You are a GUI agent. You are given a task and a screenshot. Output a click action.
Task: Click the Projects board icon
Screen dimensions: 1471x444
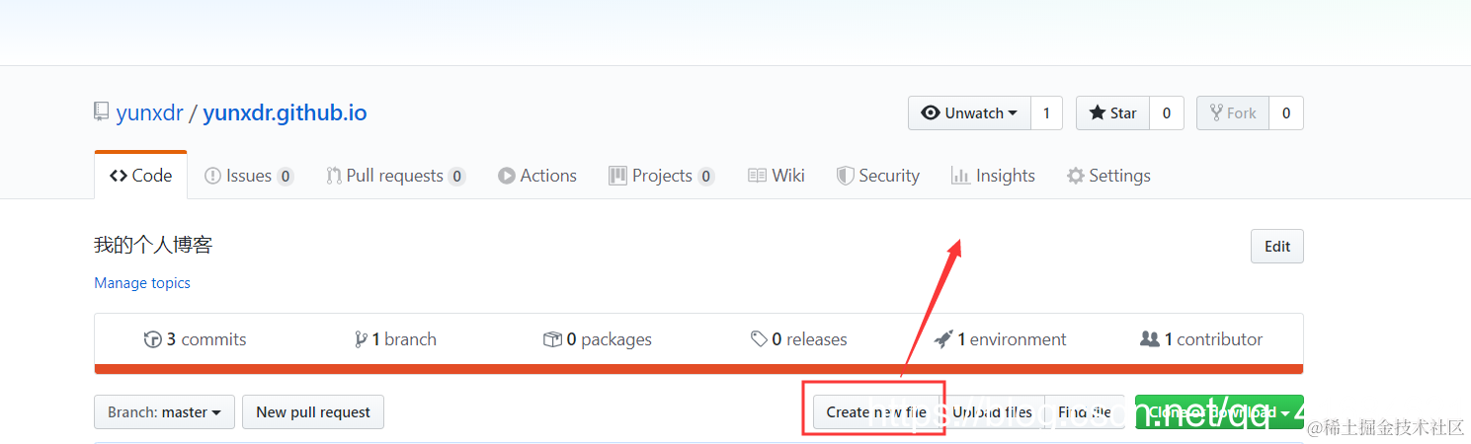click(617, 176)
